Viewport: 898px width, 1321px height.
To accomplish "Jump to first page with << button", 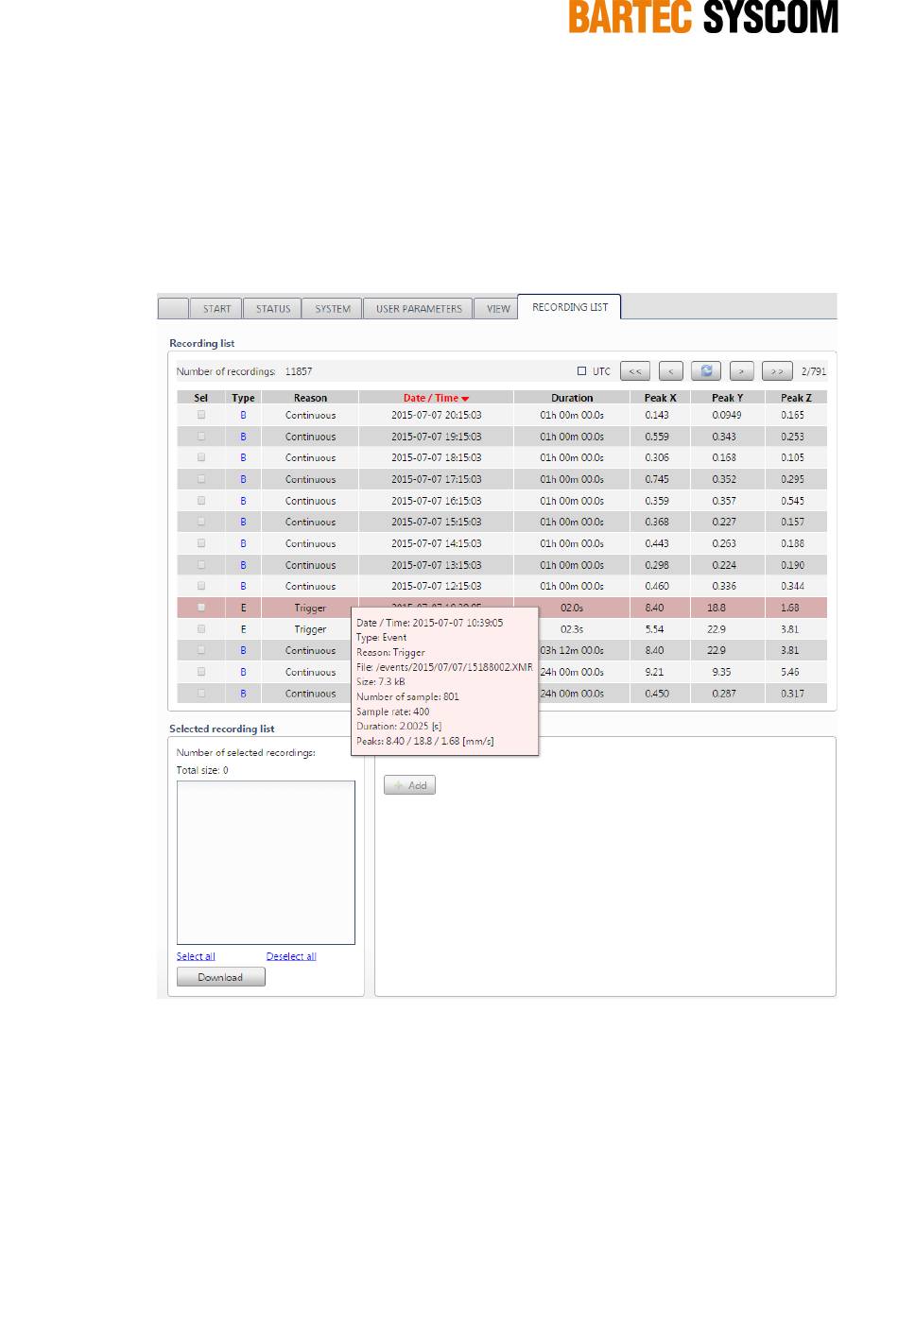I will point(635,371).
